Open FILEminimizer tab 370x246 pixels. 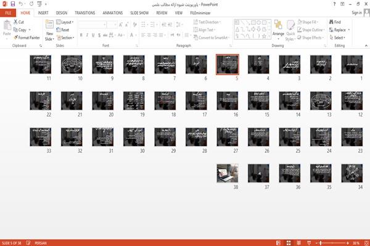pyautogui.click(x=200, y=13)
